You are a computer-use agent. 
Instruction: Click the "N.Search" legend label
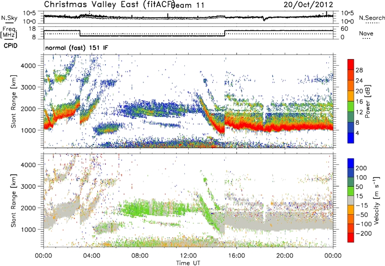(372, 18)
